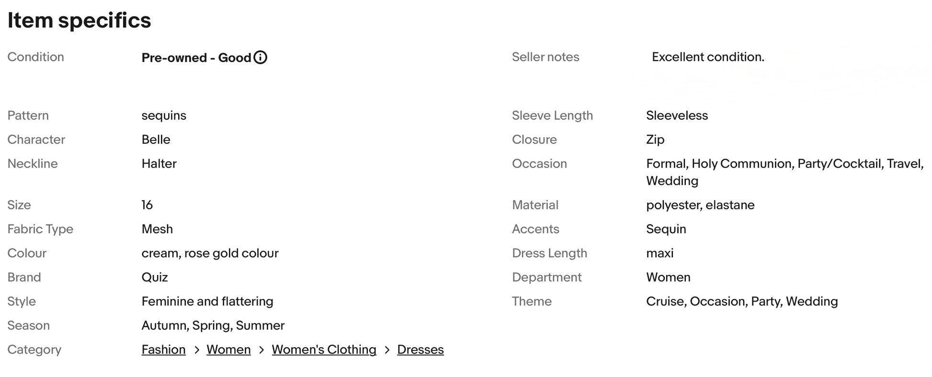This screenshot has height=377, width=932.
Task: Click the Cruise, Occasion, Party, Wedding theme value
Action: coord(741,301)
